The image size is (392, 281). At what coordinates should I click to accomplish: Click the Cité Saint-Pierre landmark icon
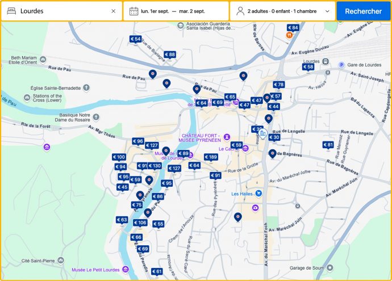(60, 261)
